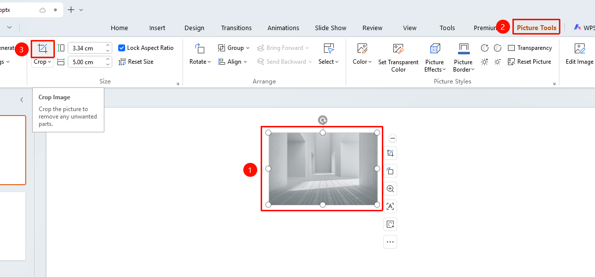Select the second slide thumbnail
Viewport: 595px width, 277px height.
tap(12, 226)
